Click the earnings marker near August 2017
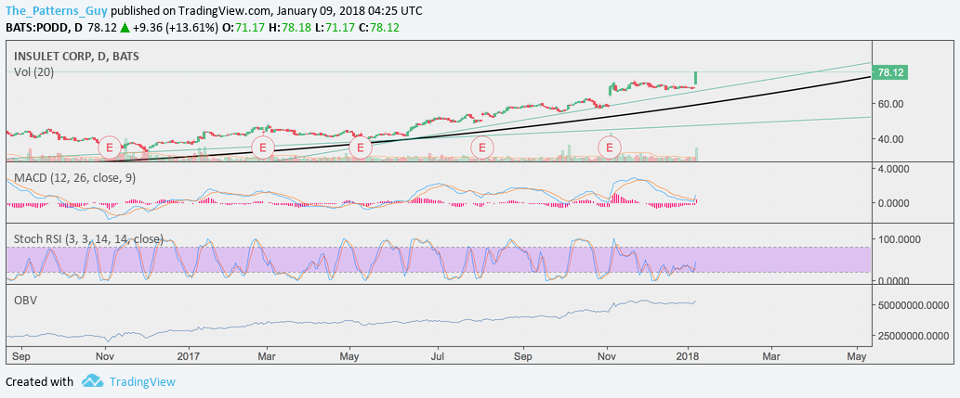 482,148
